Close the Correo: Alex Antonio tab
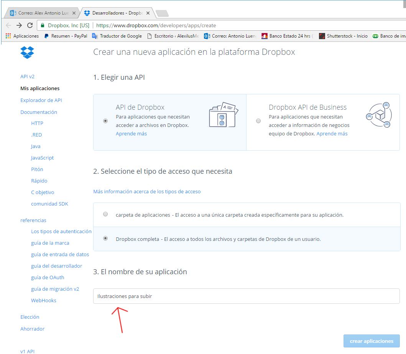 point(74,13)
